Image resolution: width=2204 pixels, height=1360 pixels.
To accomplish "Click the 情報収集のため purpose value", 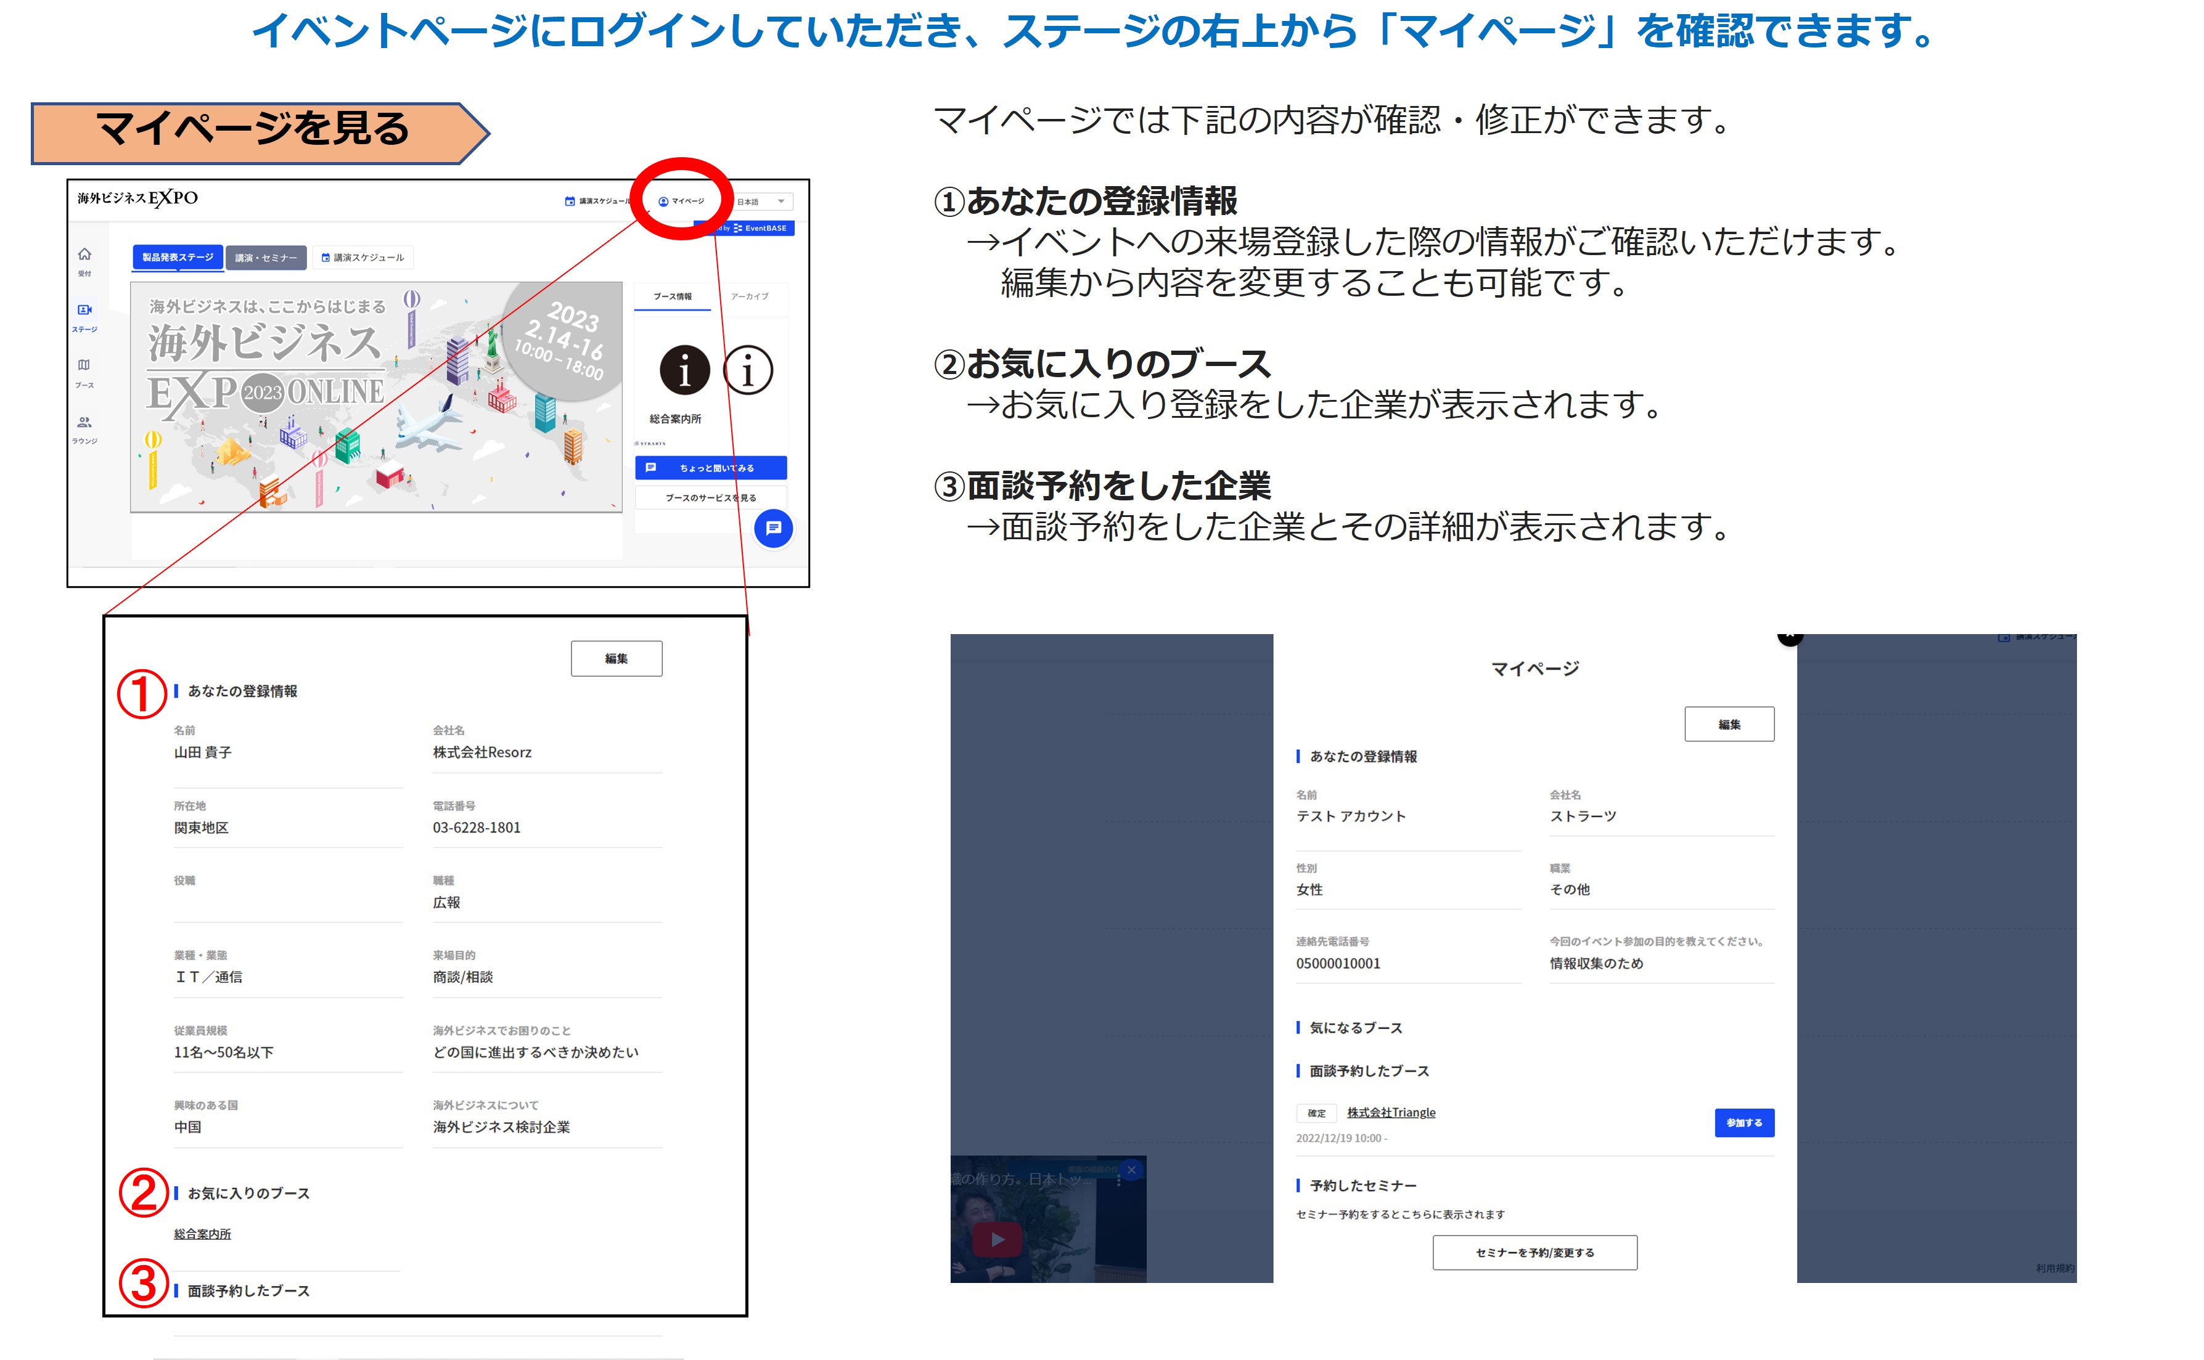I will click(1596, 963).
